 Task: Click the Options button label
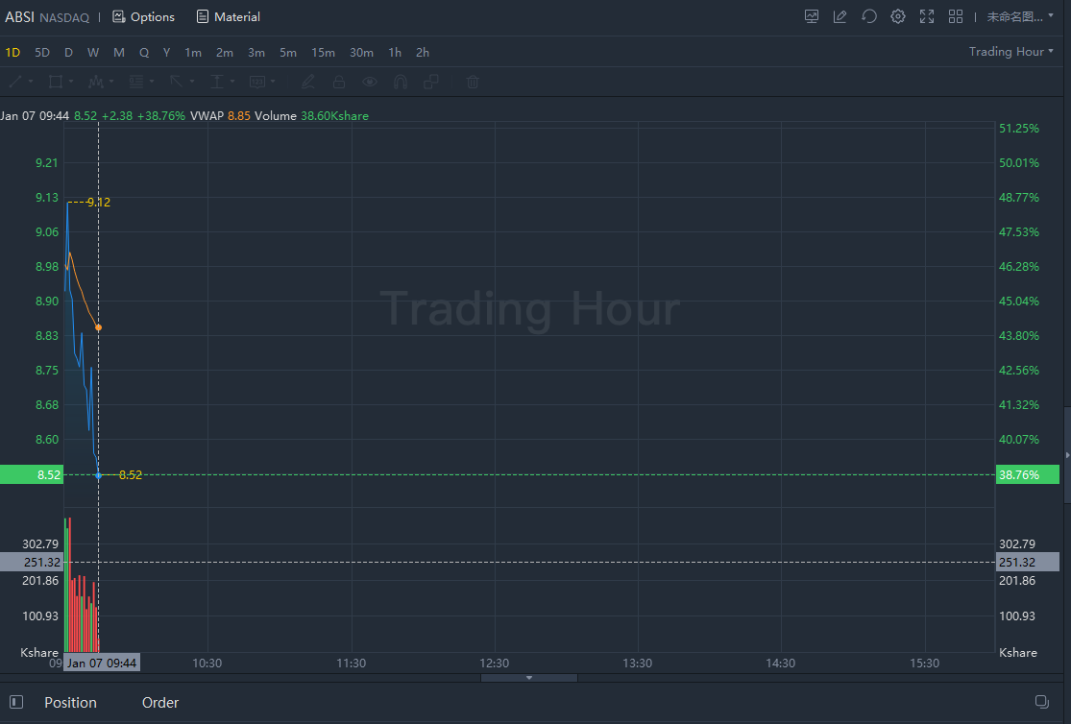153,17
